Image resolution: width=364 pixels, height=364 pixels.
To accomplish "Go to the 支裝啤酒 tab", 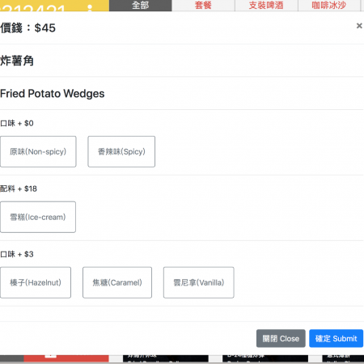I will [x=266, y=6].
